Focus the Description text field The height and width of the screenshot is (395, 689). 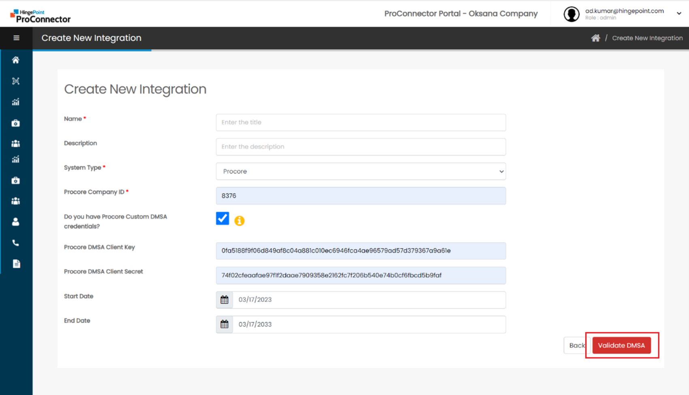(361, 147)
